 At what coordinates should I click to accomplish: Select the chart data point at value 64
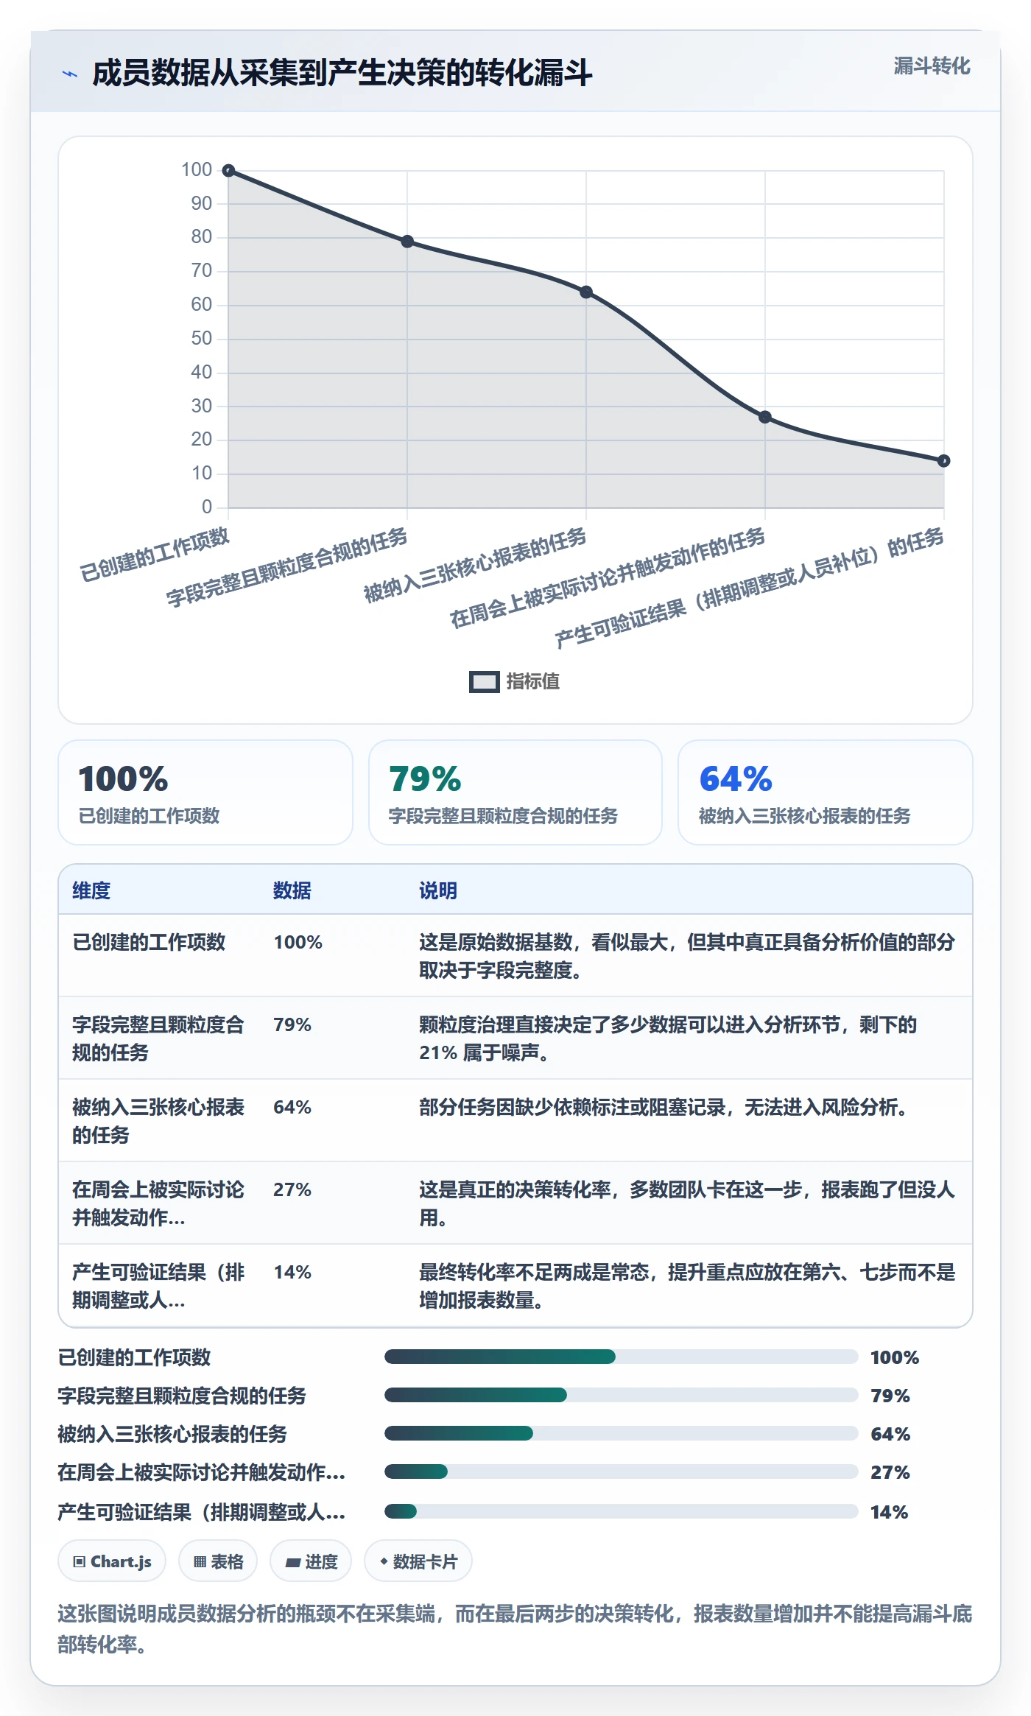[586, 292]
